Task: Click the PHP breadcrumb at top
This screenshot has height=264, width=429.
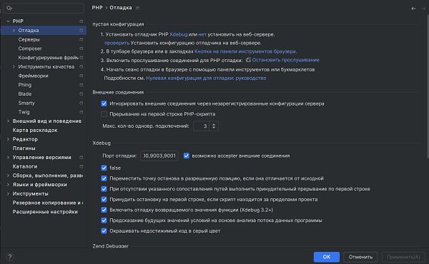Action: 97,8
